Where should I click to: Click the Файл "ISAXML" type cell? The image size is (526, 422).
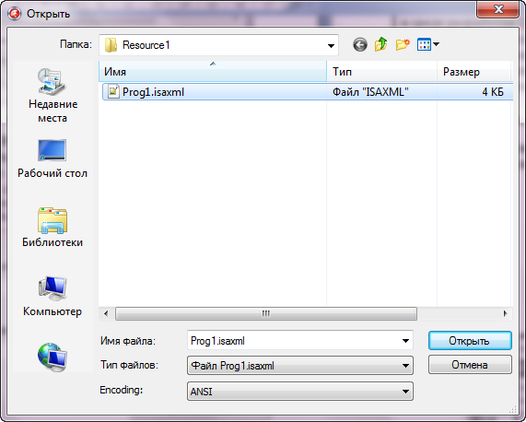(x=370, y=92)
